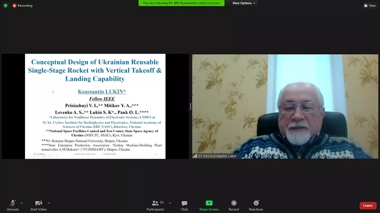Click the Konstantin LUKIN link on slide
380x213 pixels.
point(102,92)
